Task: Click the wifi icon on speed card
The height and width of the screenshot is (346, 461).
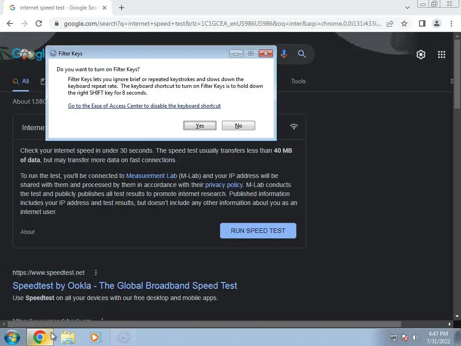Action: [x=294, y=127]
